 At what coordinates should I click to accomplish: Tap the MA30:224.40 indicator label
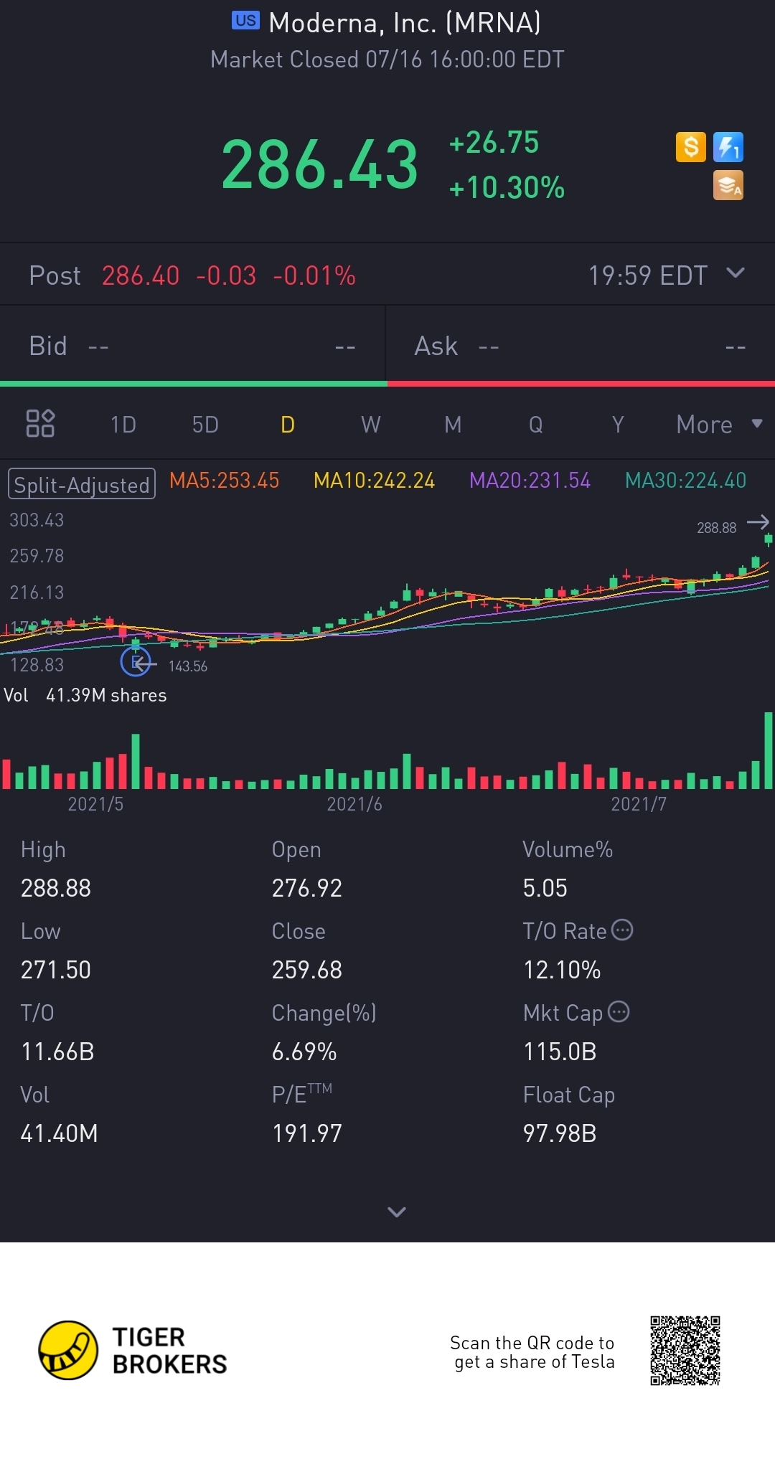[x=685, y=481]
